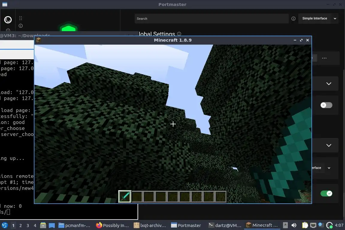This screenshot has width=345, height=230.
Task: Switch to the Firefox 'Possibly In...' taskbar window
Action: click(112, 226)
